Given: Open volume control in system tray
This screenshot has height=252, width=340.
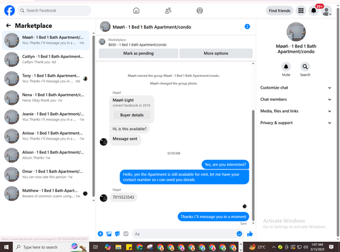Looking at the screenshot, I should pos(305,247).
